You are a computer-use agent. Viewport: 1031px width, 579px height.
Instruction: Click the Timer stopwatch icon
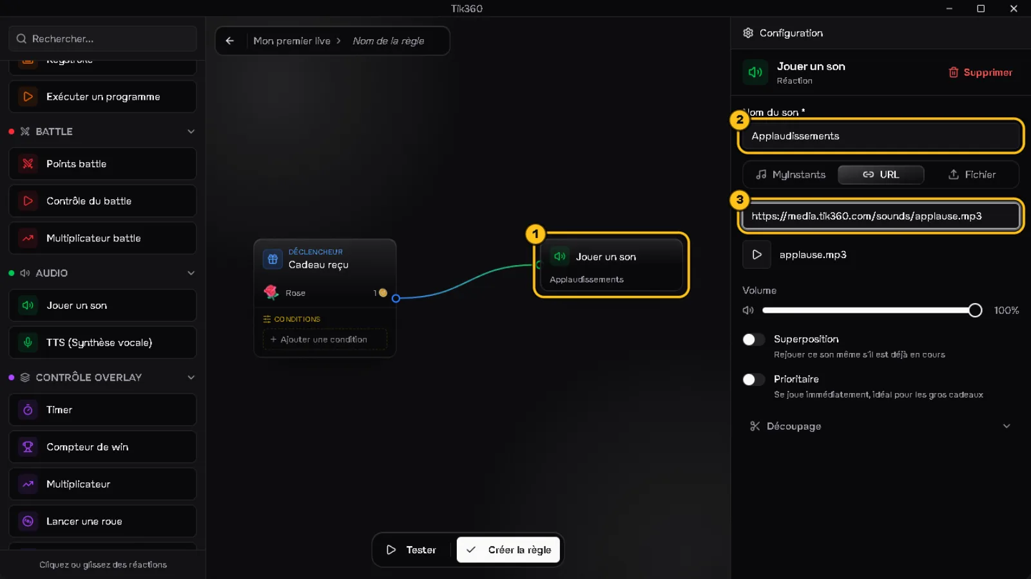coord(28,409)
